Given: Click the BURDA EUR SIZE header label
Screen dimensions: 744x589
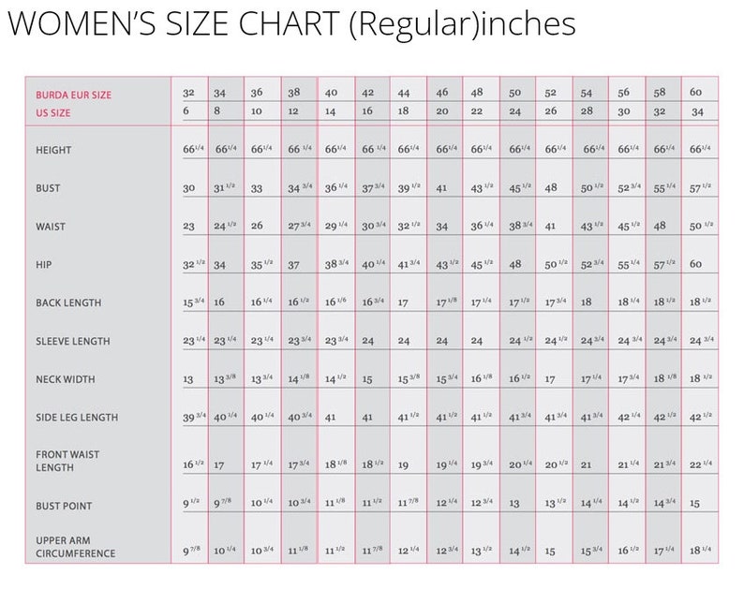Looking at the screenshot, I should [73, 95].
